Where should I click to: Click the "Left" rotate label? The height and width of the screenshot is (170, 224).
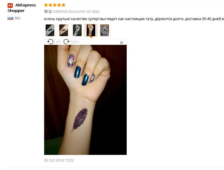click(57, 42)
